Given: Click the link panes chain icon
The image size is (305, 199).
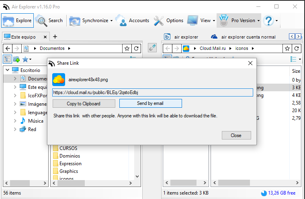Looking at the screenshot, I should point(152,47).
